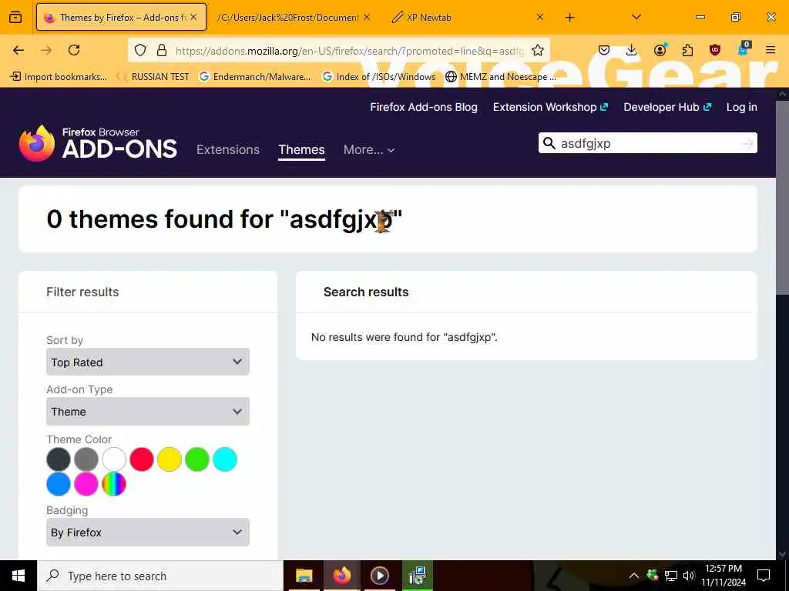The height and width of the screenshot is (591, 789).
Task: Switch to the C:/Users/Jack Frost file tab
Action: pos(287,17)
